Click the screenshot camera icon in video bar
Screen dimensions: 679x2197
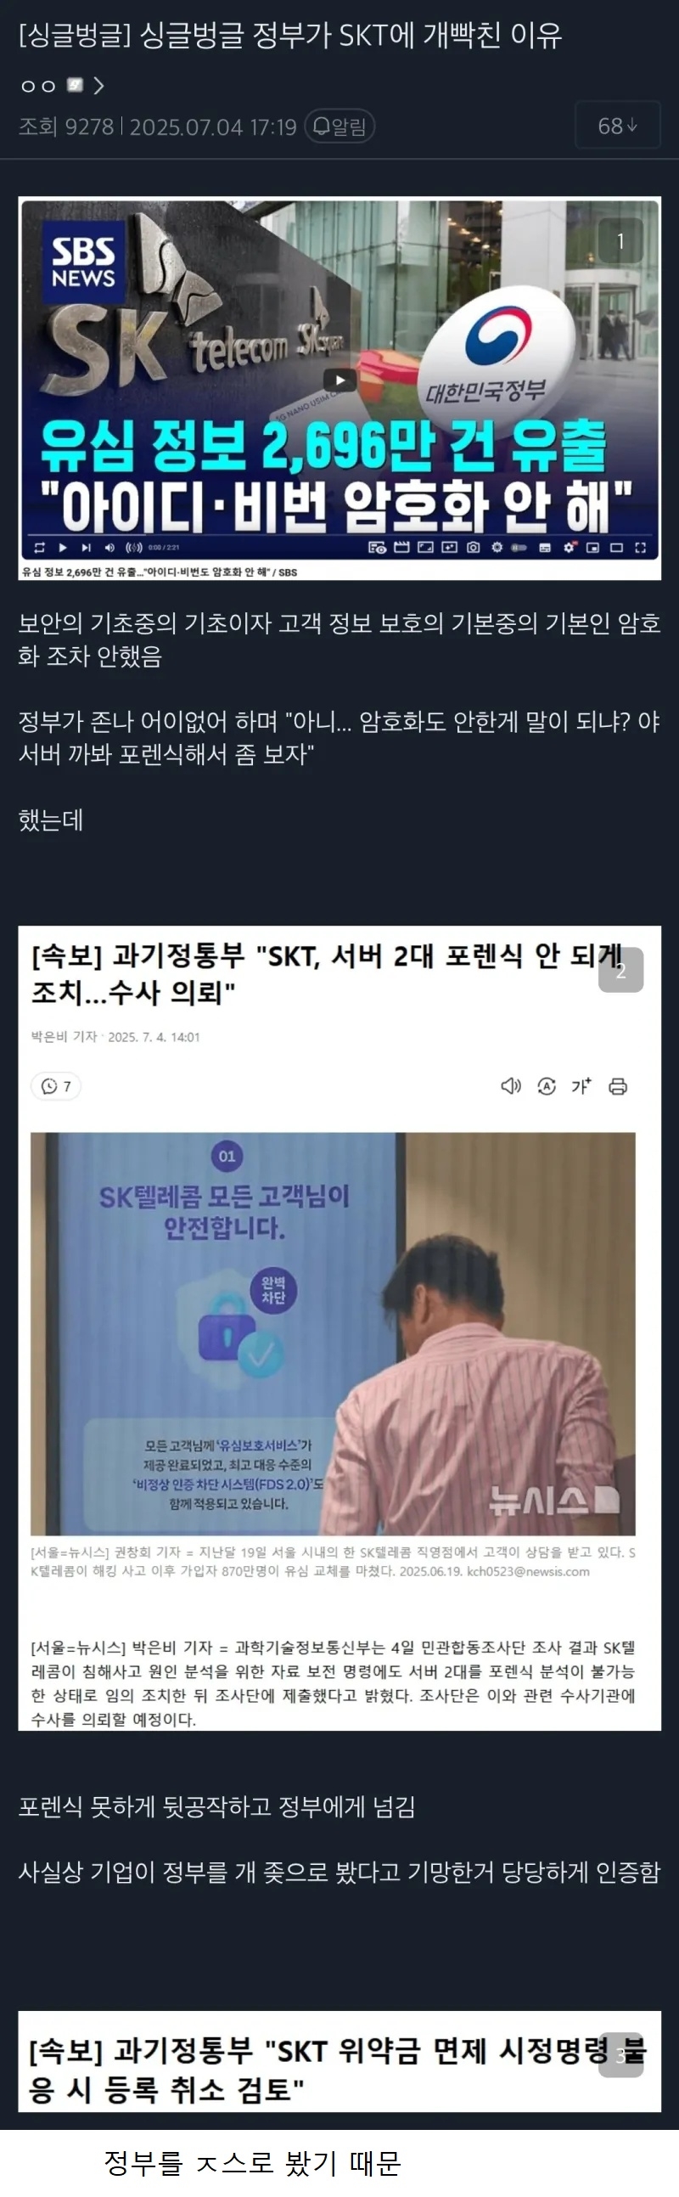click(x=473, y=548)
